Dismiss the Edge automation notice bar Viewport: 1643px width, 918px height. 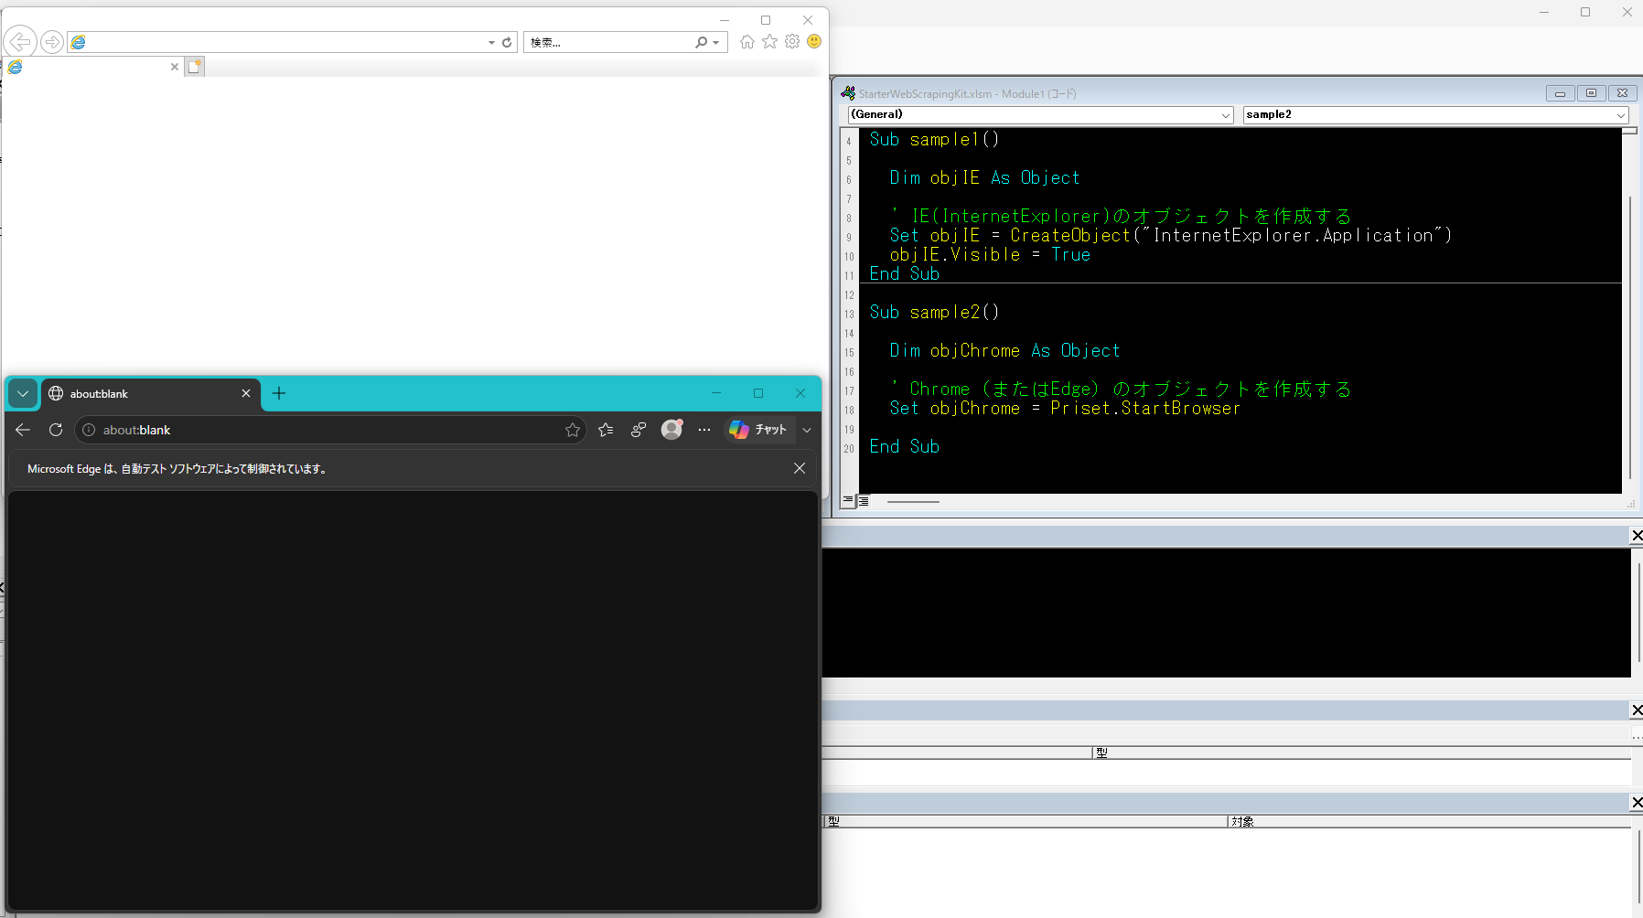pyautogui.click(x=800, y=468)
